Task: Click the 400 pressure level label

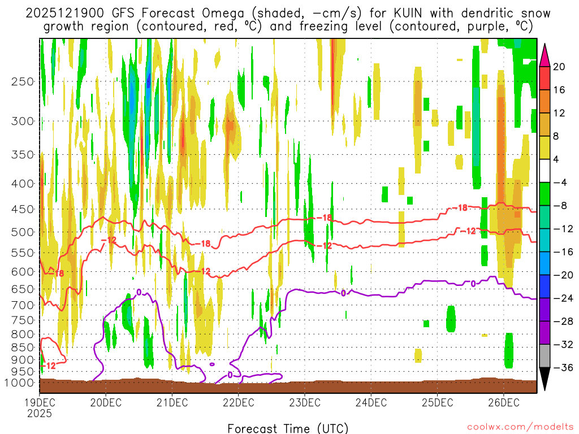Action: (x=23, y=184)
